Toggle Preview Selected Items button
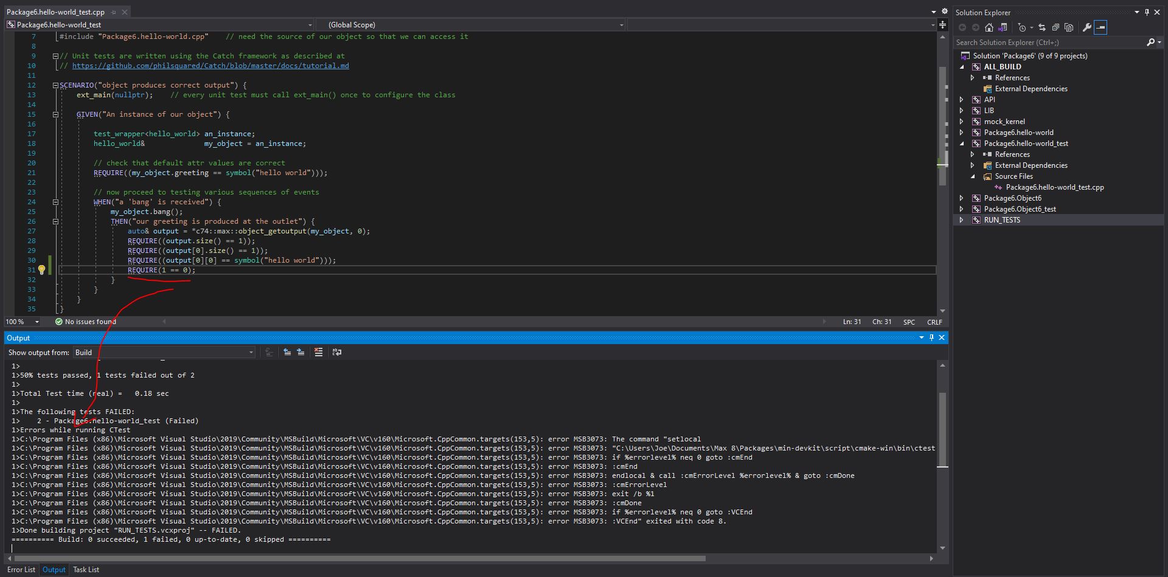 (x=1100, y=27)
